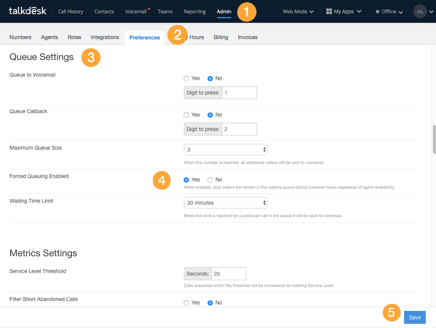Click the vertical page scrollbar thumb

pos(434,139)
